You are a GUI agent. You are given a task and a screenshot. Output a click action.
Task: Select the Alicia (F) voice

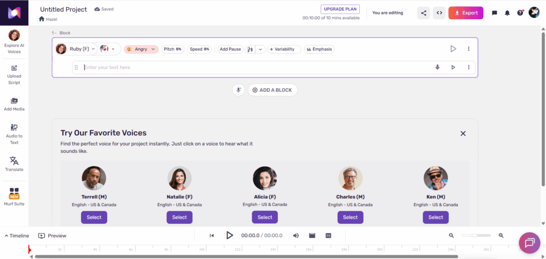coord(264,217)
